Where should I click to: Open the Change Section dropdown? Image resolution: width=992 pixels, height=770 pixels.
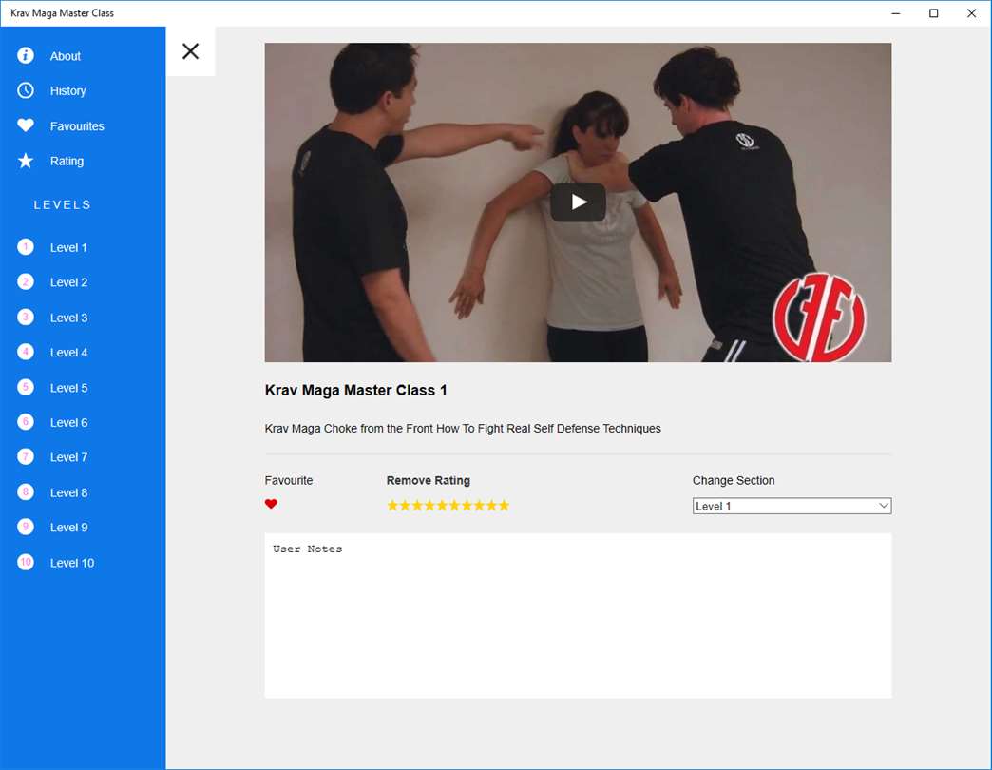pos(792,506)
